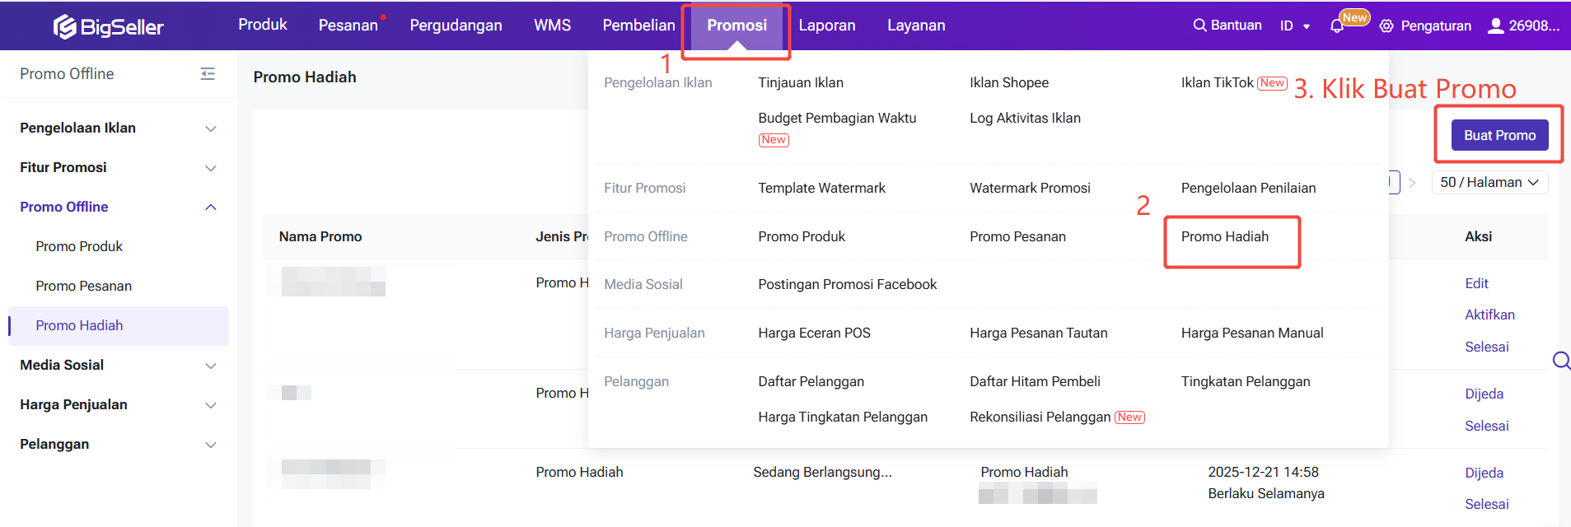Click the Aktifkan link in Aksi column
This screenshot has height=527, width=1571.
(x=1489, y=315)
